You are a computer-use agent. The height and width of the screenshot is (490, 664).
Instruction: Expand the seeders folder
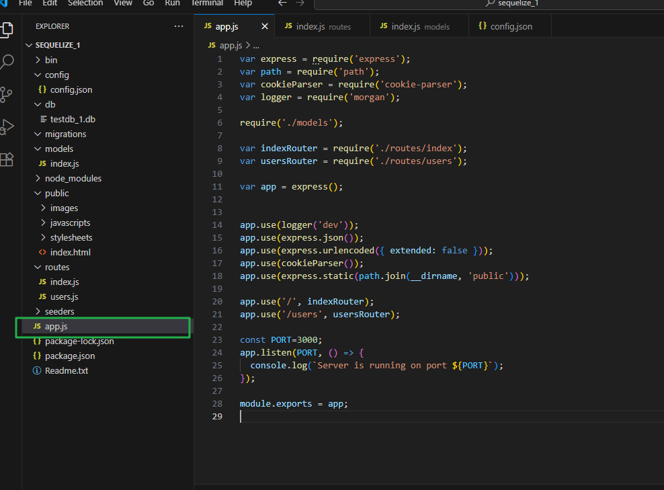(x=38, y=311)
